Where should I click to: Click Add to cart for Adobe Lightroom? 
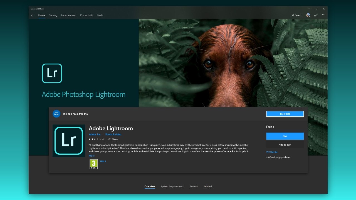[x=285, y=144]
